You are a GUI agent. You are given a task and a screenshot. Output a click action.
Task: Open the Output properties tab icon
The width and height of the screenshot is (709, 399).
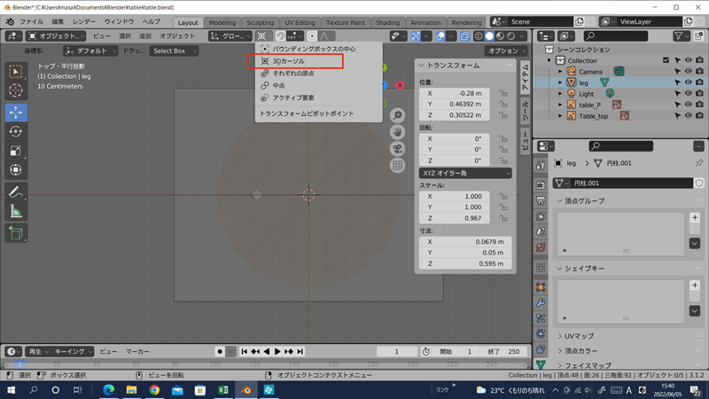(x=541, y=200)
